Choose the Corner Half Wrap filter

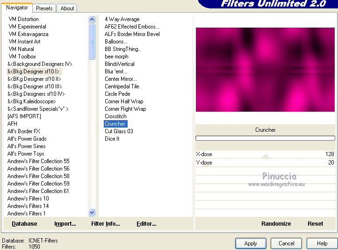124,101
